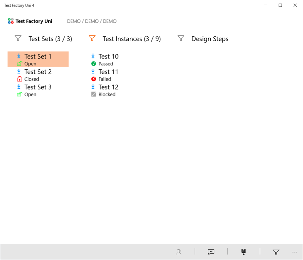Switch to the Design Steps column
The width and height of the screenshot is (303, 260).
(x=210, y=39)
